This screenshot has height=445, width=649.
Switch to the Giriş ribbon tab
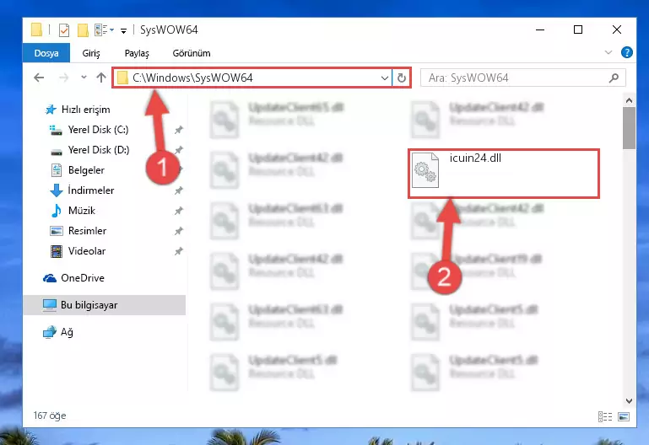point(91,53)
